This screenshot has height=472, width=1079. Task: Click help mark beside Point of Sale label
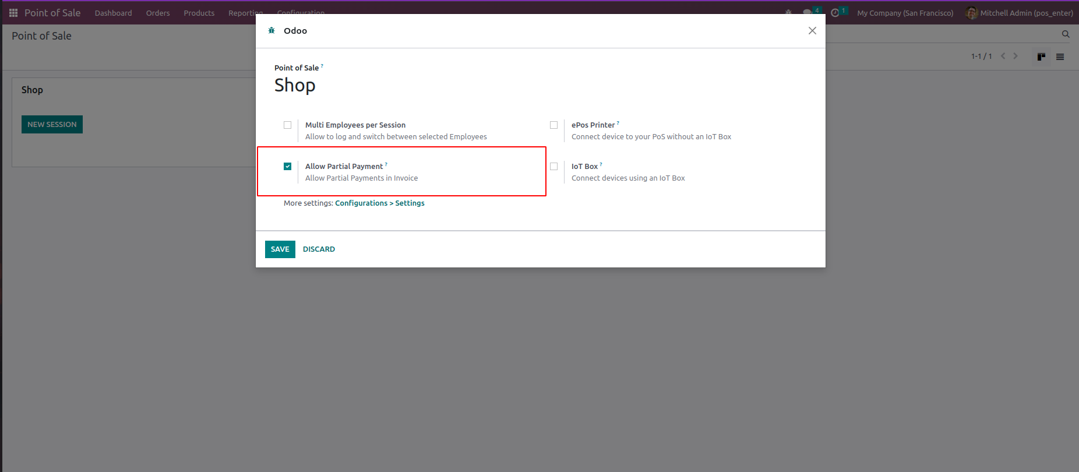pyautogui.click(x=322, y=65)
